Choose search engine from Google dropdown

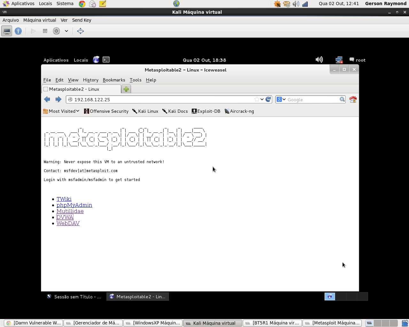pos(281,99)
